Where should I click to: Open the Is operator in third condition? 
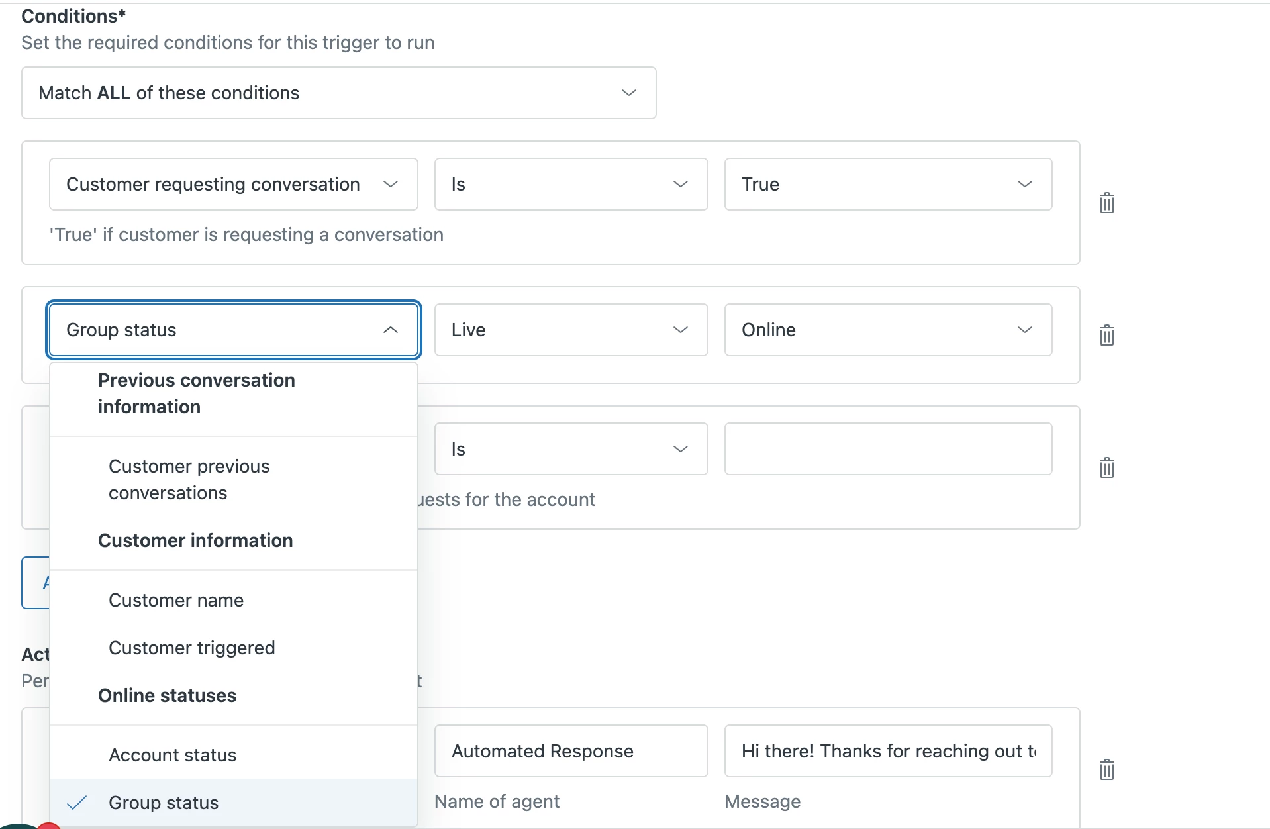(x=570, y=449)
